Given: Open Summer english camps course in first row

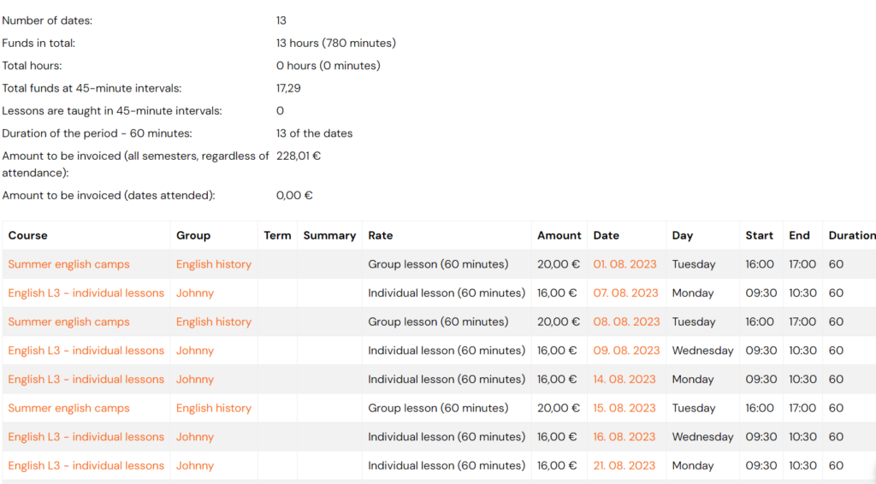Looking at the screenshot, I should pos(68,264).
